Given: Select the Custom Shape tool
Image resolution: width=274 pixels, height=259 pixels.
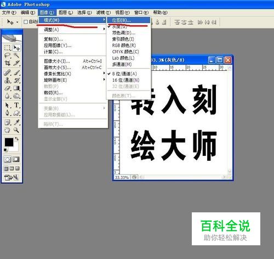Looking at the screenshot, I should [x=16, y=113].
